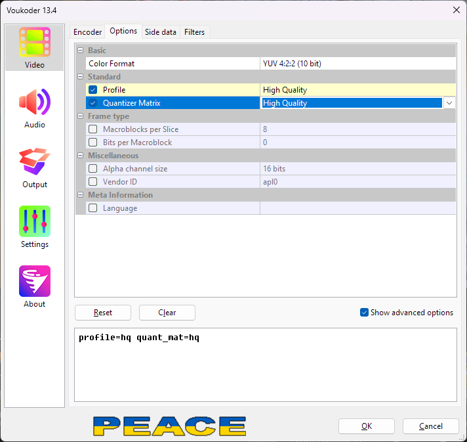Viewport: 467px width, 442px height.
Task: Open the Quantizer Matrix dropdown arrow
Action: 449,103
